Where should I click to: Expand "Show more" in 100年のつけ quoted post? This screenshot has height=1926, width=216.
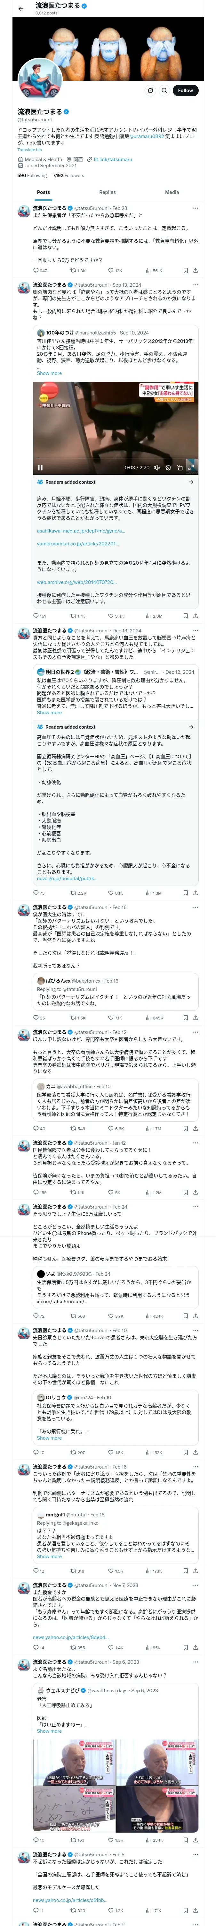click(49, 373)
